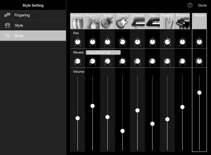The image size is (211, 155).
Task: Click the Phrase 1 pan knob
Action: tap(167, 42)
